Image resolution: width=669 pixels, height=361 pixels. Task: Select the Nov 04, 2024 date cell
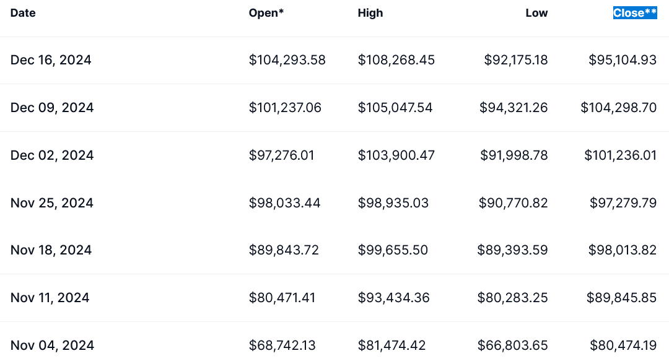[52, 345]
